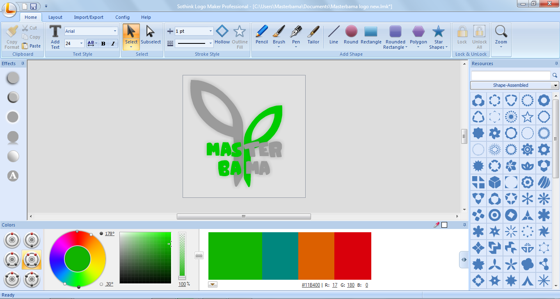
Task: Choose the Polygon shape tool
Action: point(418,36)
